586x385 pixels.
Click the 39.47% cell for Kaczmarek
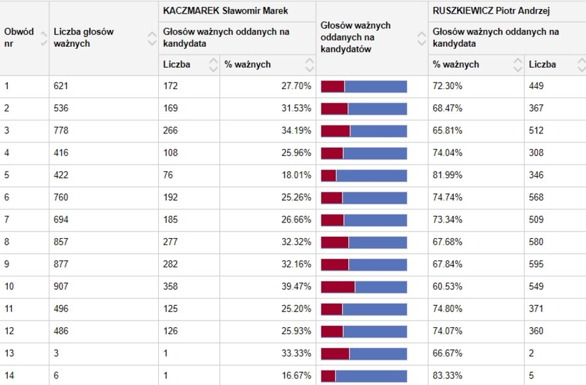point(298,286)
